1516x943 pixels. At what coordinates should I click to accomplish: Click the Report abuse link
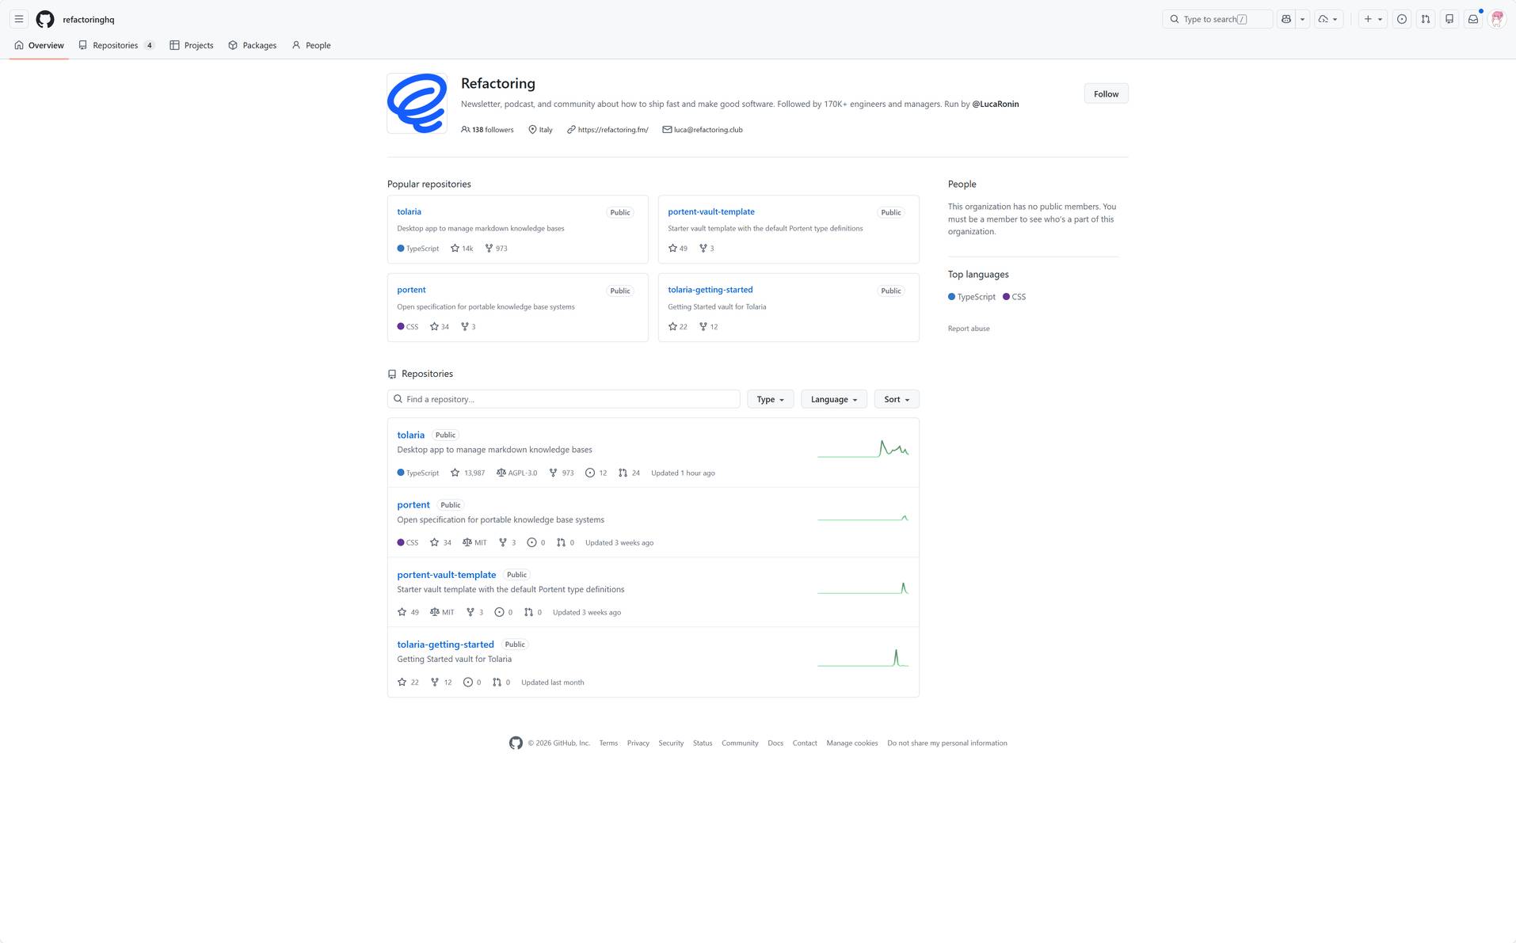click(969, 329)
